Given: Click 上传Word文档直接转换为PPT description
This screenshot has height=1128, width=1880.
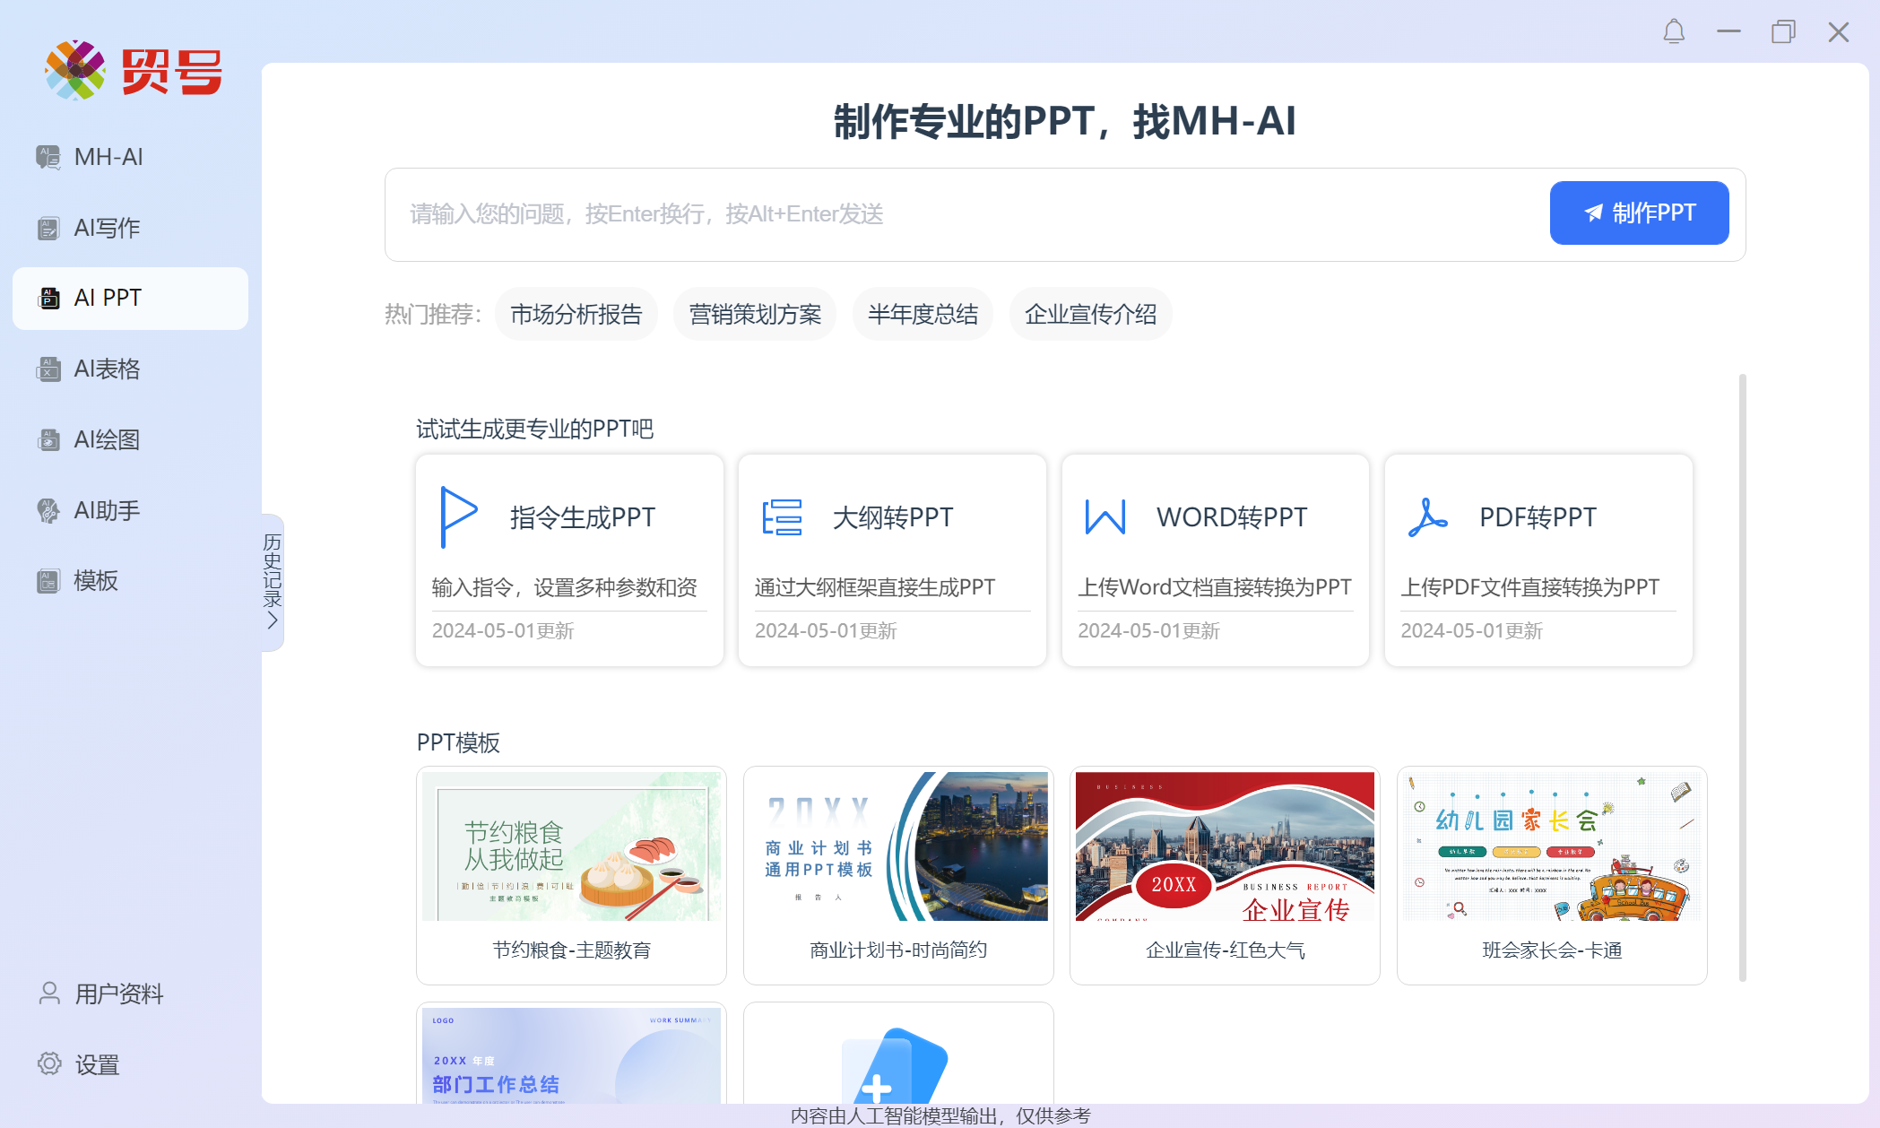Looking at the screenshot, I should click(1215, 587).
